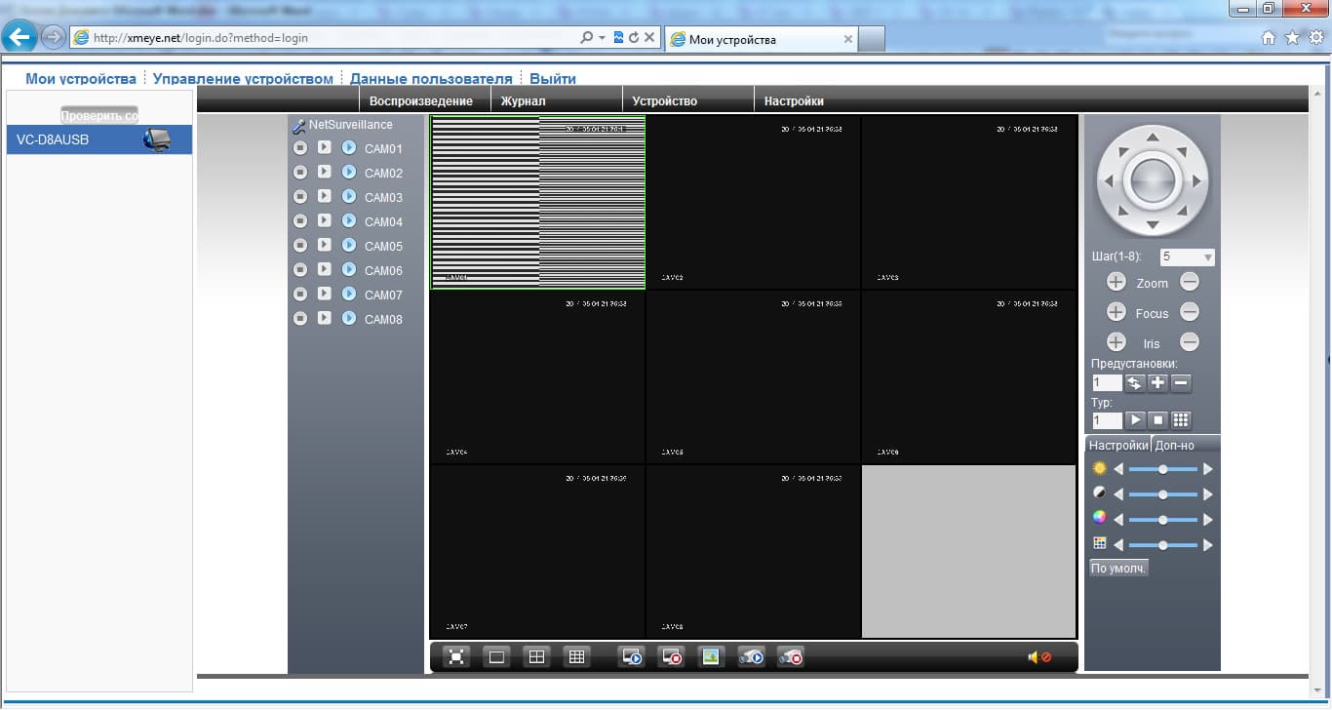This screenshot has height=710, width=1332.
Task: Increase Focus with its plus button
Action: pos(1117,313)
